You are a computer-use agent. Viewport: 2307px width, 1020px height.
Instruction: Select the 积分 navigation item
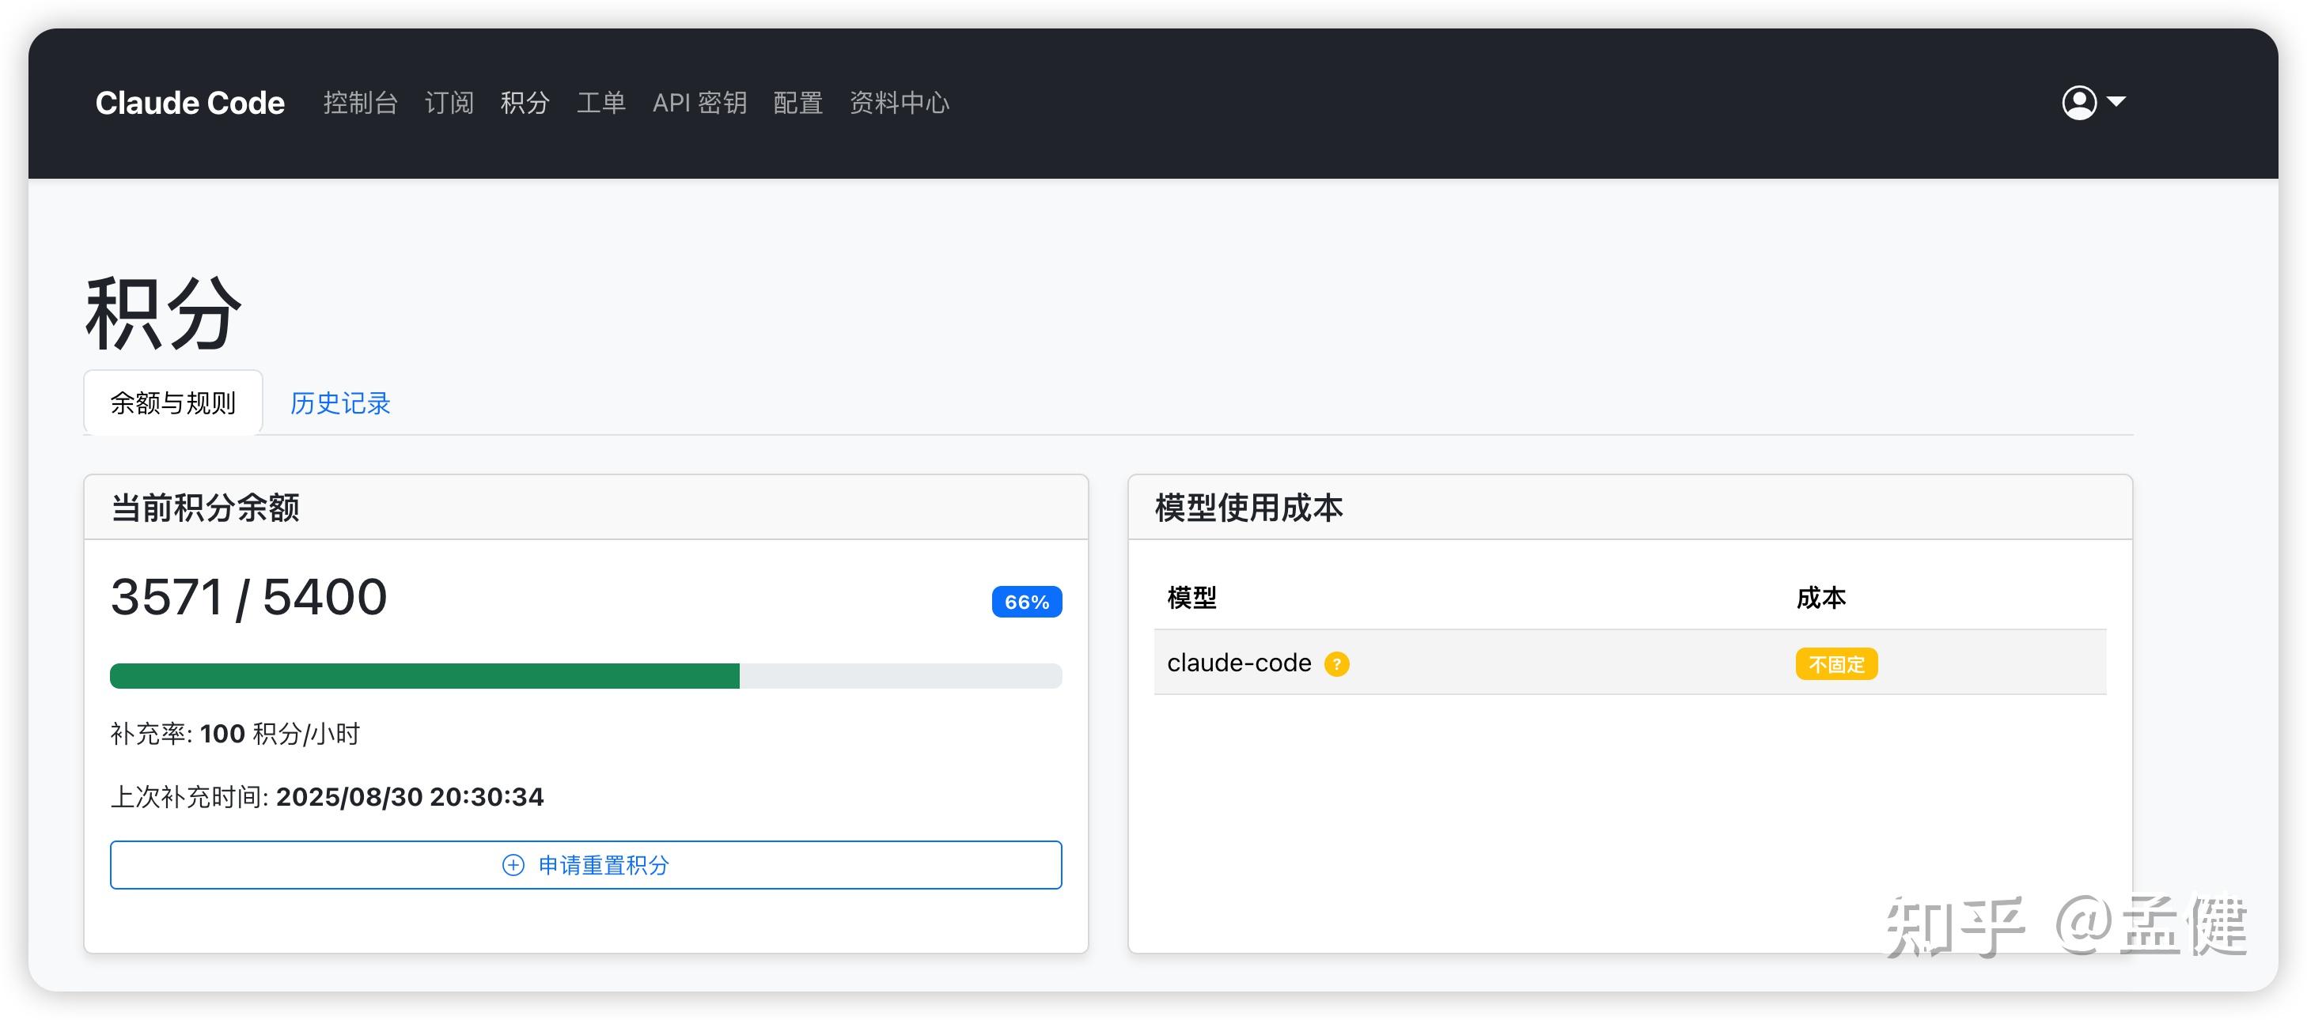(525, 103)
